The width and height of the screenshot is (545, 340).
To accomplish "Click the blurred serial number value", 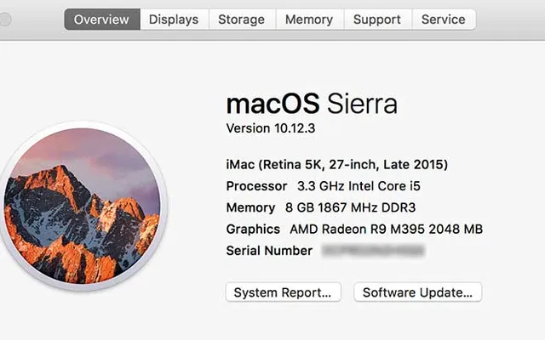I will pyautogui.click(x=373, y=251).
